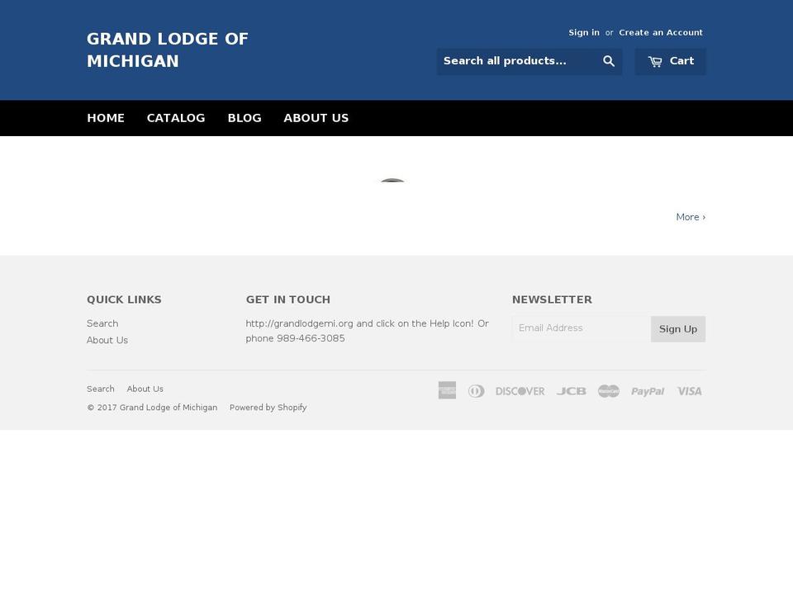Screen dimensions: 793x594
Task: Open About Us in the navigation bar
Action: [316, 118]
